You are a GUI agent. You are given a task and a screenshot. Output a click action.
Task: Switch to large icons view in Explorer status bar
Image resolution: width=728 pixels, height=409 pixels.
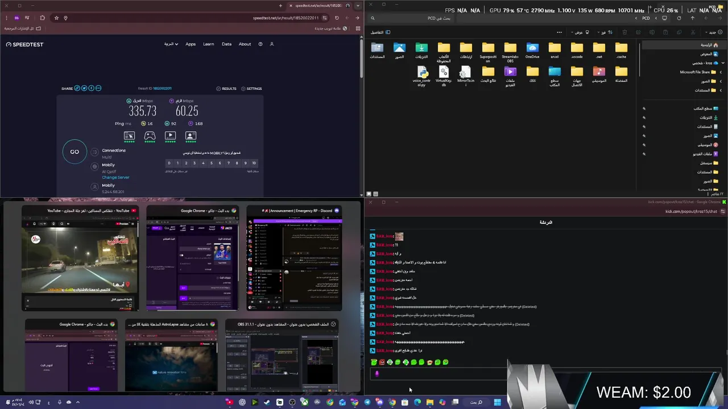pyautogui.click(x=369, y=194)
